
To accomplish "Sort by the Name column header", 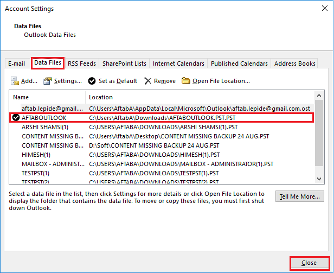I will coord(47,97).
